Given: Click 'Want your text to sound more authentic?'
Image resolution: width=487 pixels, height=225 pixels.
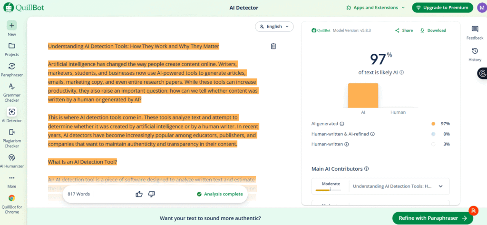Looking at the screenshot, I should click(x=210, y=218).
